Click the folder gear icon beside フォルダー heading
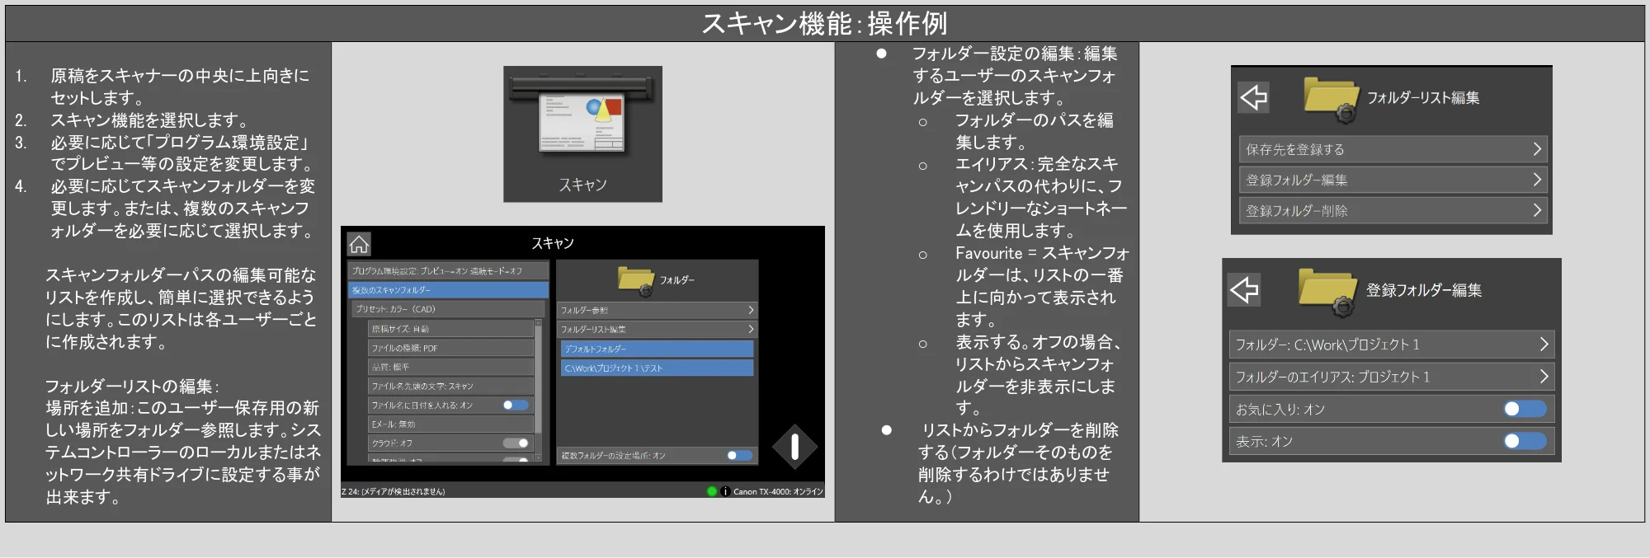The width and height of the screenshot is (1650, 558). pos(635,280)
